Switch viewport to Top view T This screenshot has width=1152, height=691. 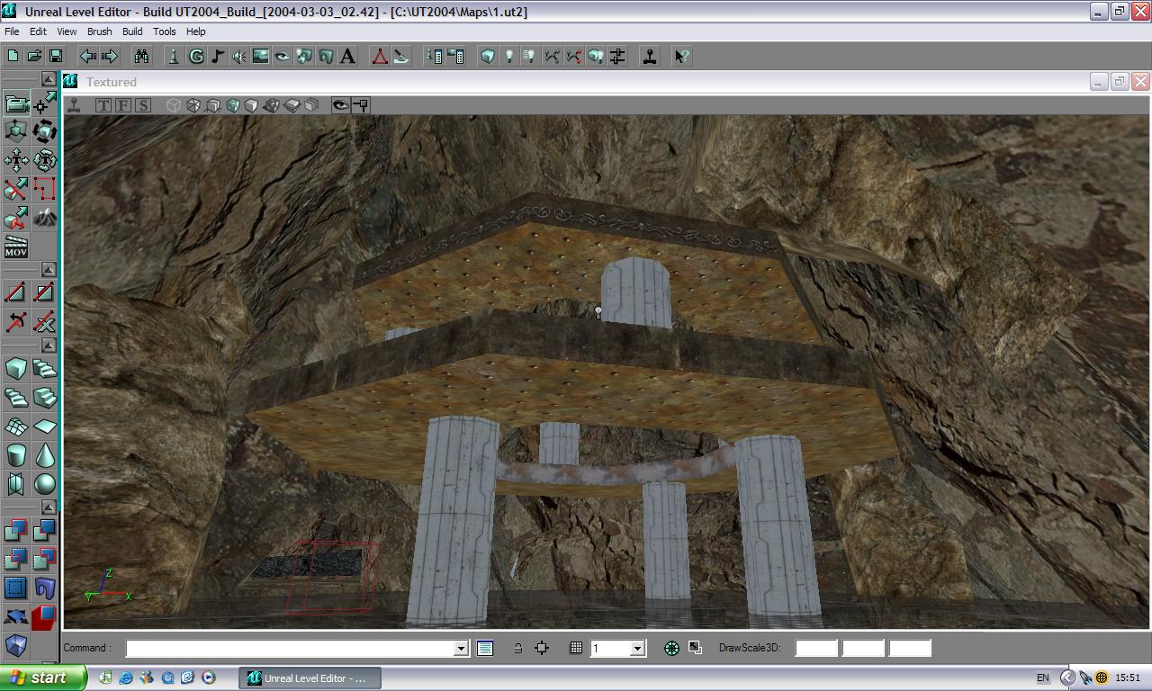(x=103, y=105)
